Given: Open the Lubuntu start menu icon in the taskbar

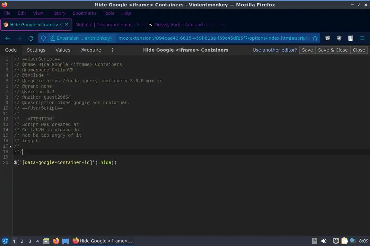Looking at the screenshot, I should pyautogui.click(x=5, y=241).
